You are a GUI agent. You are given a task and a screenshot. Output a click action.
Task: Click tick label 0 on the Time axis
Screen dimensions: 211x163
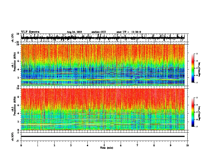tap(21, 145)
